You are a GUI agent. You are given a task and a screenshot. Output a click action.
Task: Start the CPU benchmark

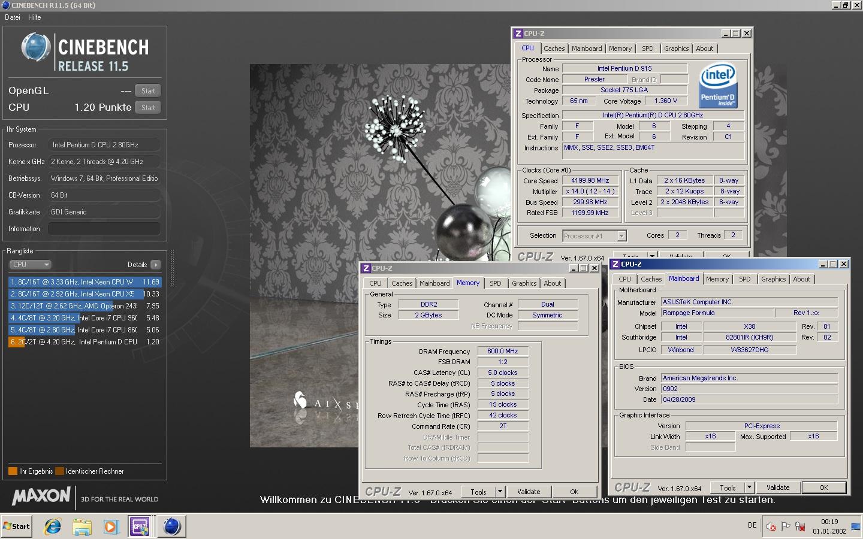click(x=148, y=108)
